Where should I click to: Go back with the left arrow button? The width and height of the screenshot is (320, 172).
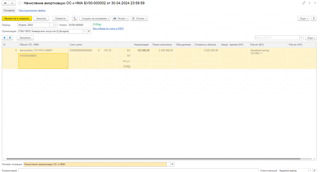6,3
